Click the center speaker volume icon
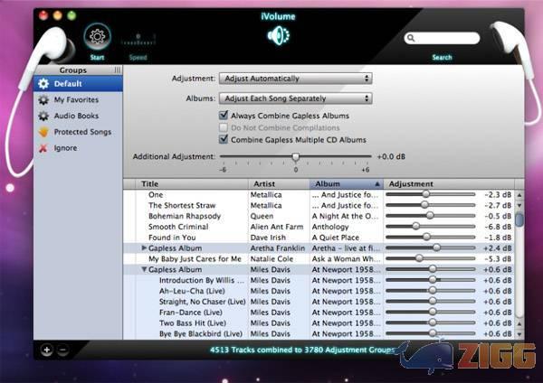The height and width of the screenshot is (383, 543). click(x=278, y=36)
